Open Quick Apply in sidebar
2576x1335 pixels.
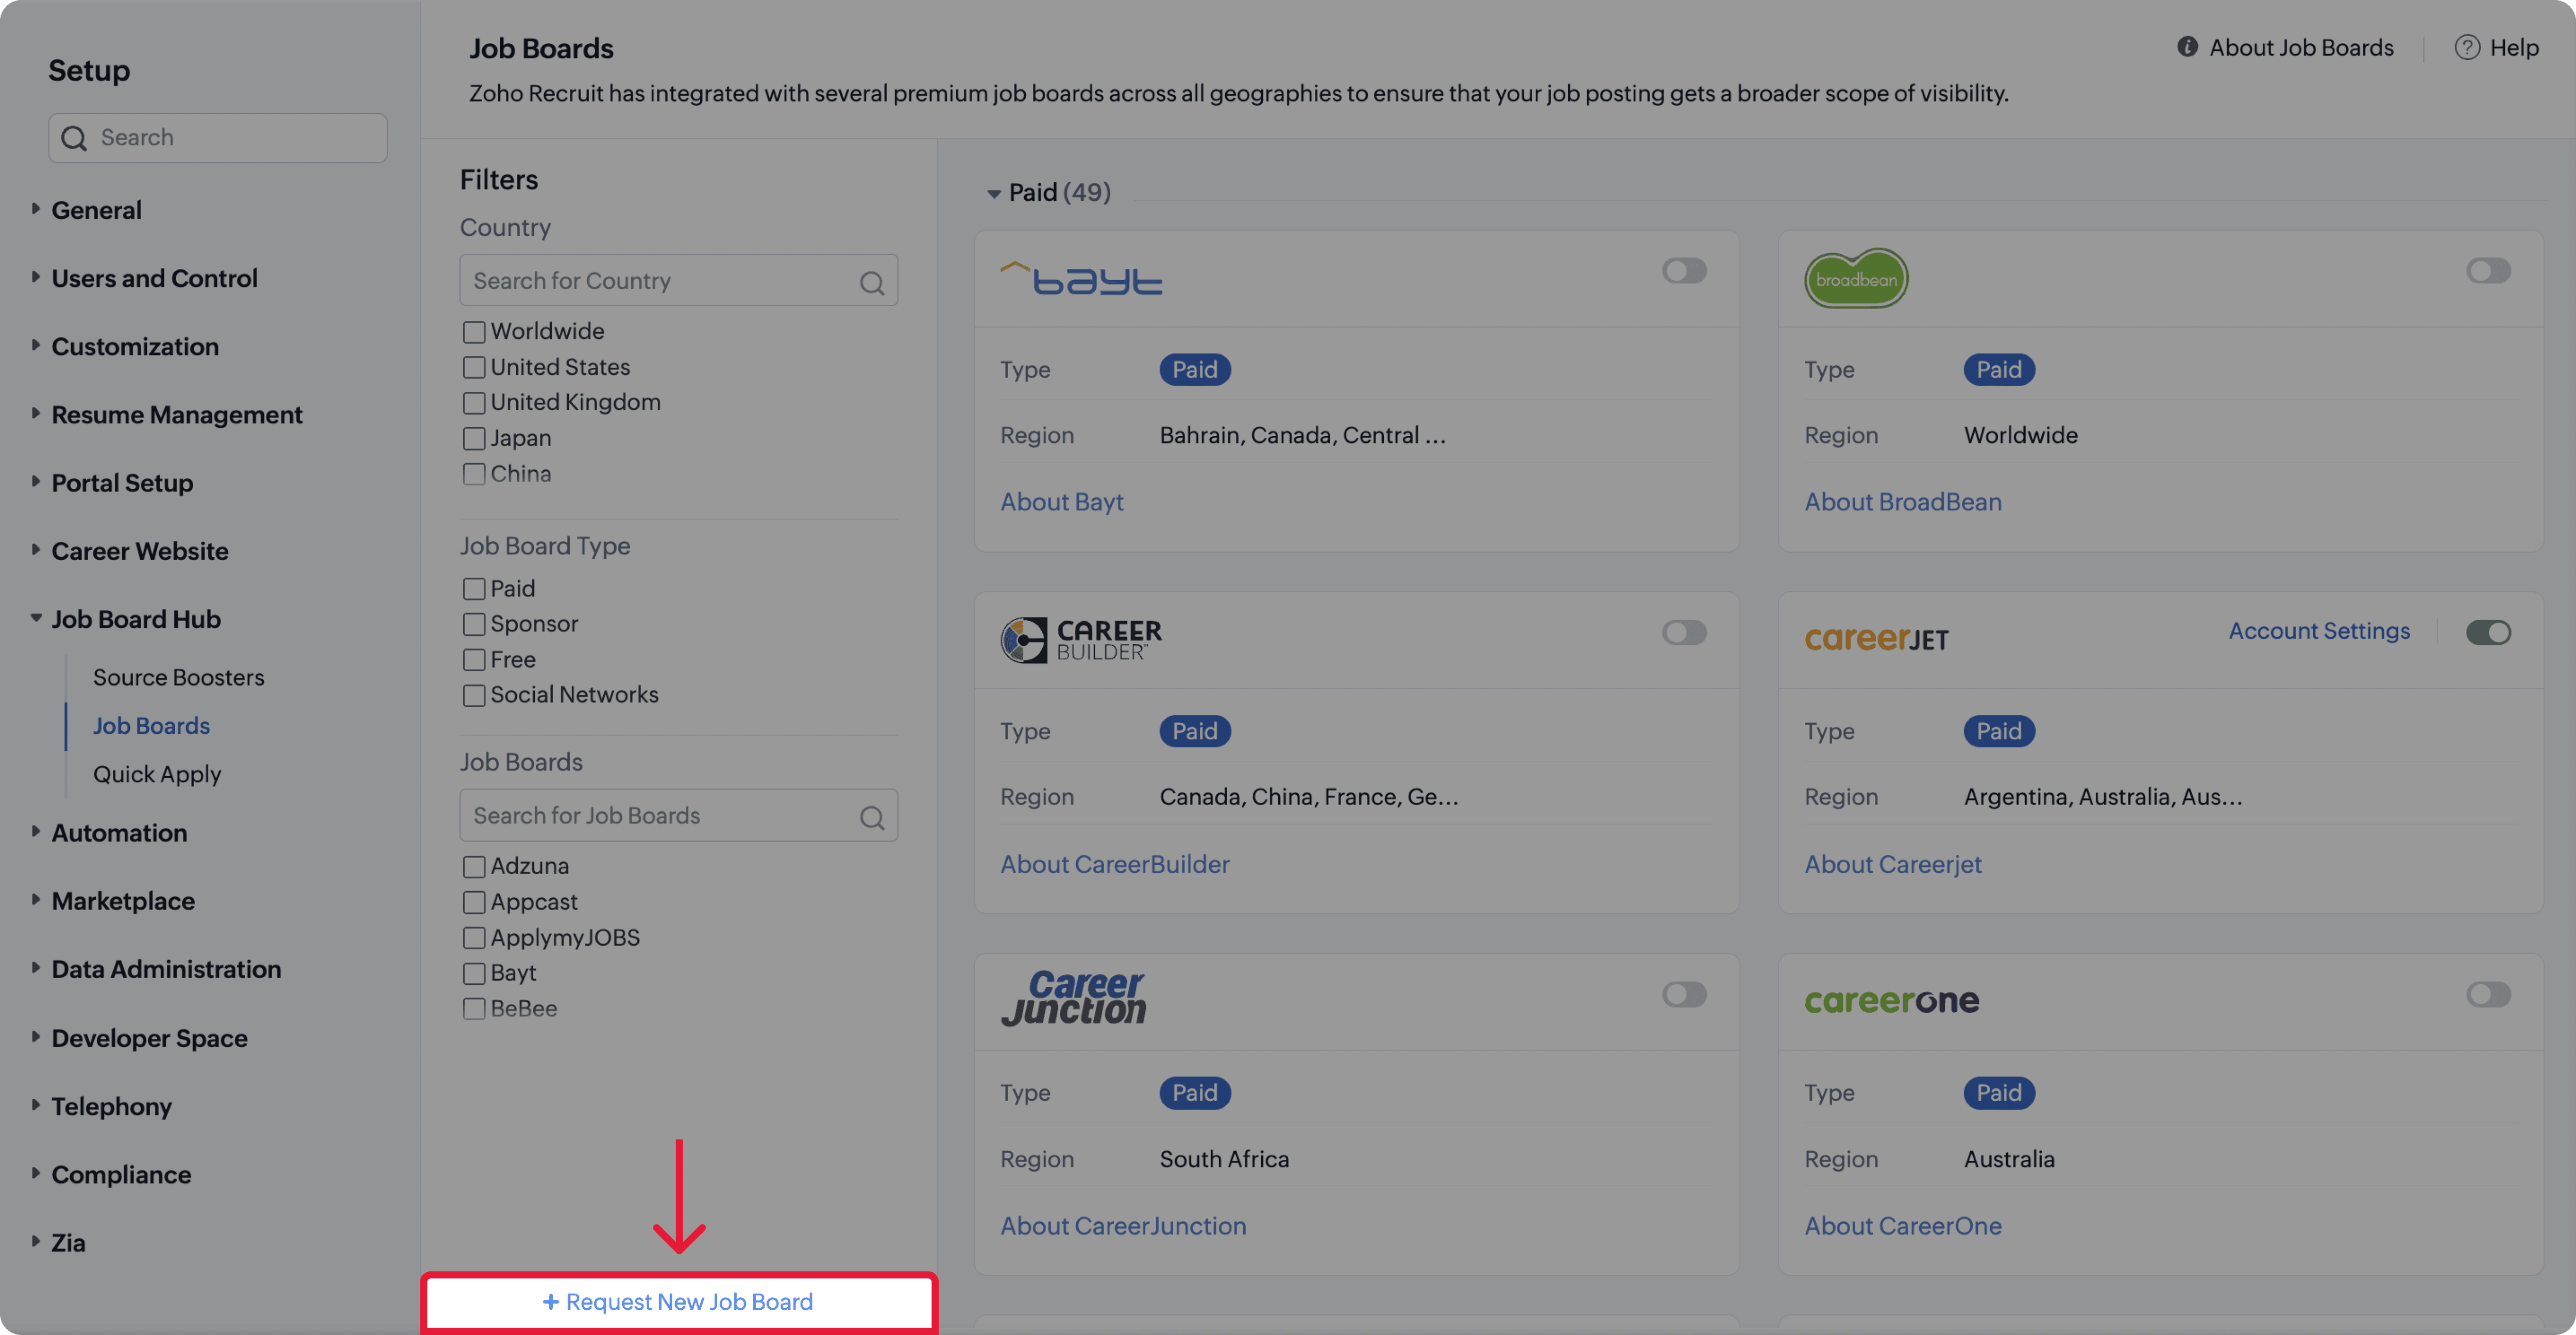157,774
